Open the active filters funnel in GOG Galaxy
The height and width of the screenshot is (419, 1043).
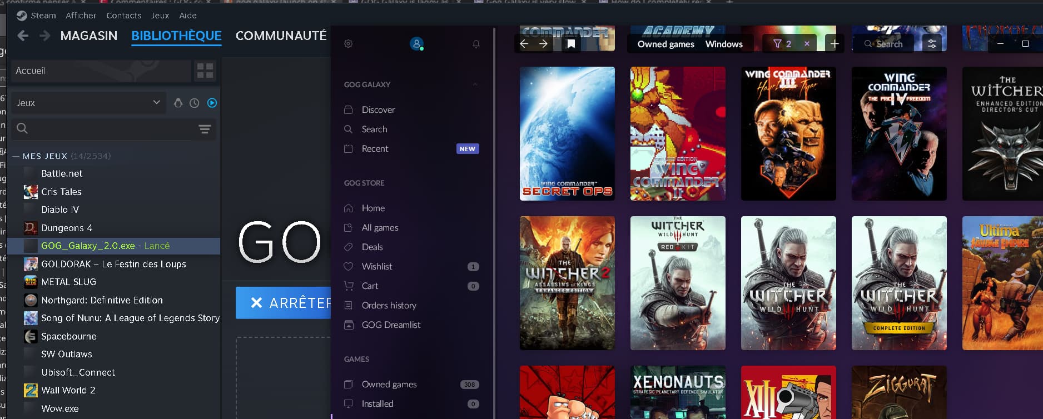[782, 43]
